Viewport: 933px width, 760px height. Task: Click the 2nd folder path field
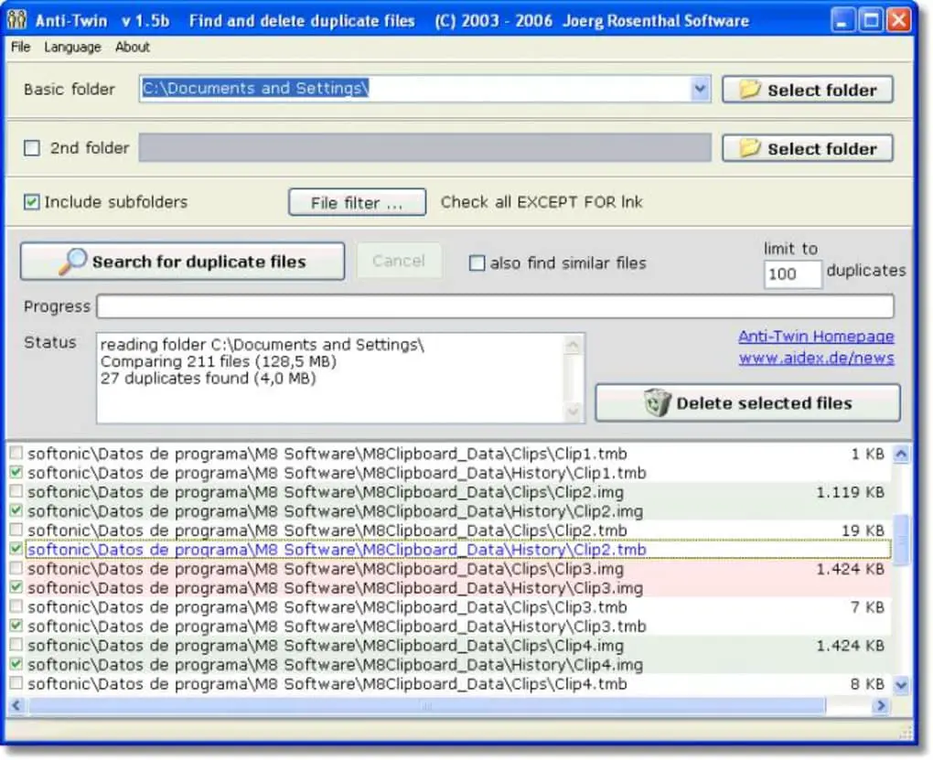point(424,147)
